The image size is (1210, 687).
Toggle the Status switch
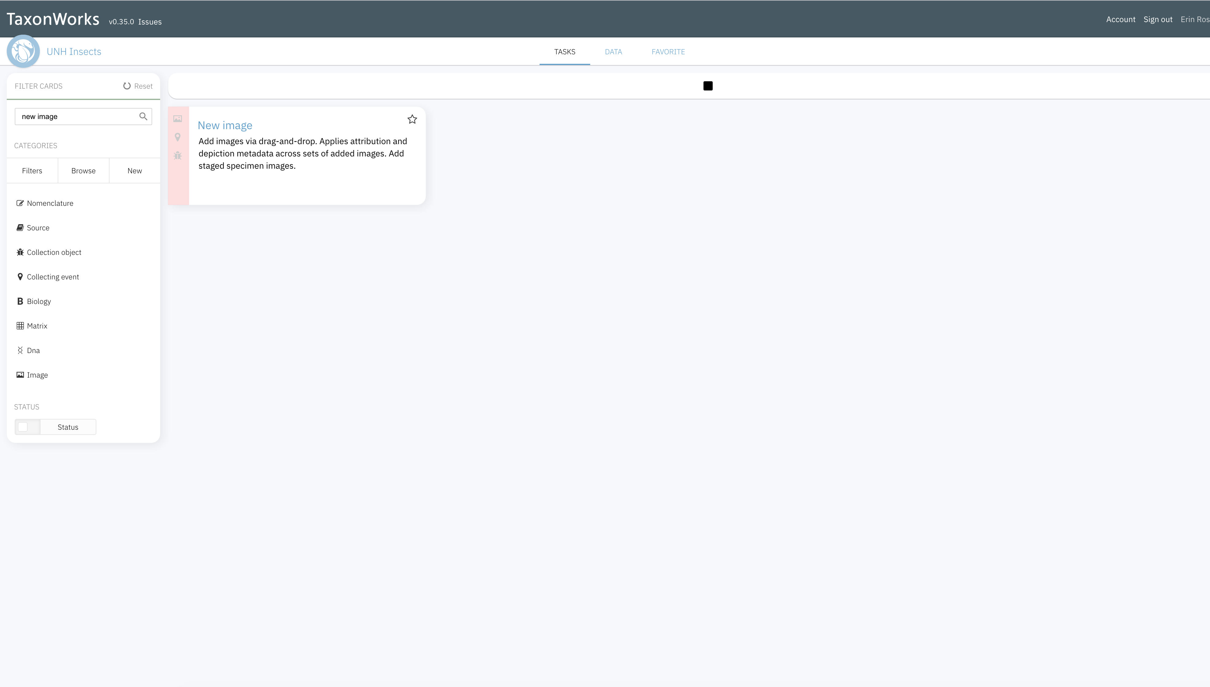pos(23,427)
